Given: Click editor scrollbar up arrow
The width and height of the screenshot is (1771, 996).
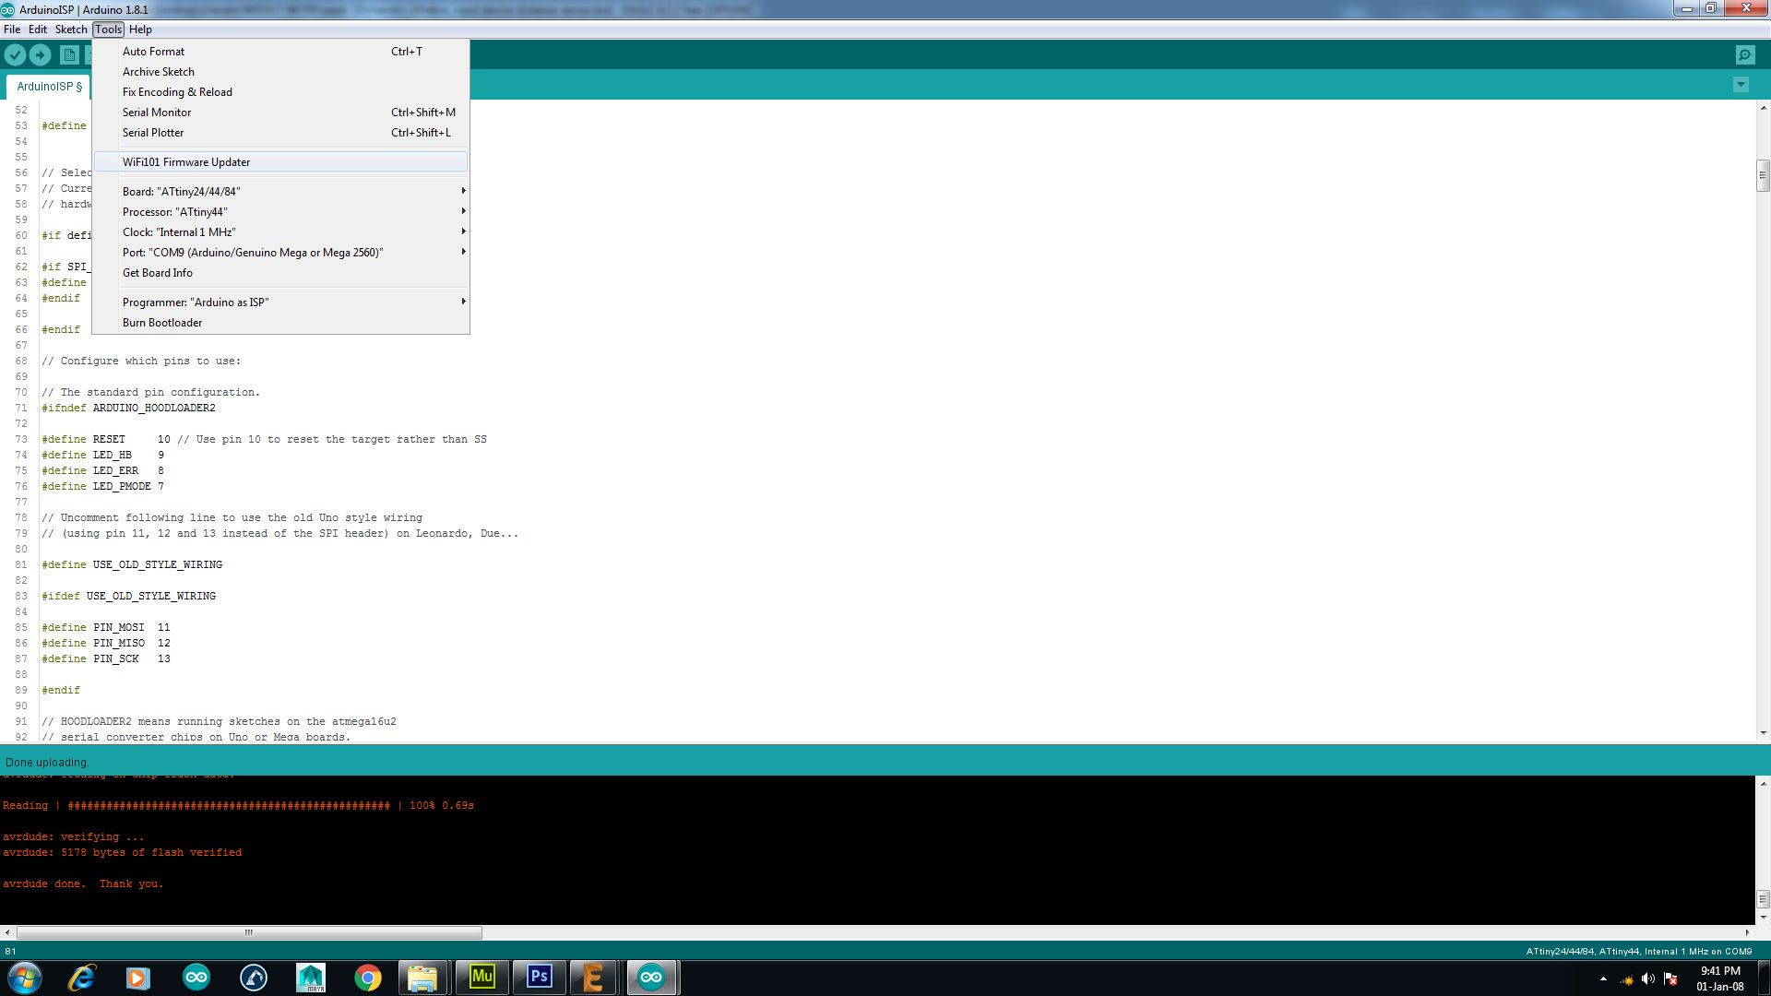Looking at the screenshot, I should pyautogui.click(x=1763, y=108).
